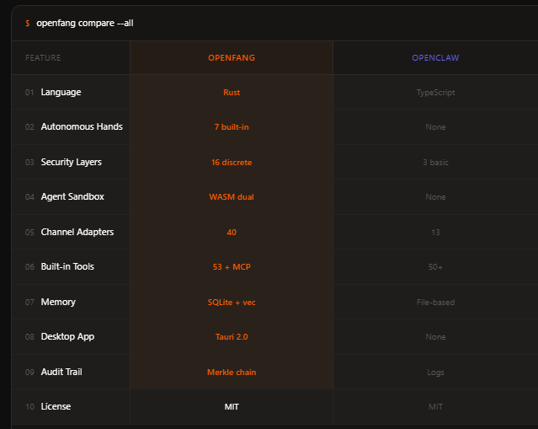The height and width of the screenshot is (429, 538).
Task: Click OpenClaw's 'None' in Autonomous Hands row
Action: click(x=436, y=127)
